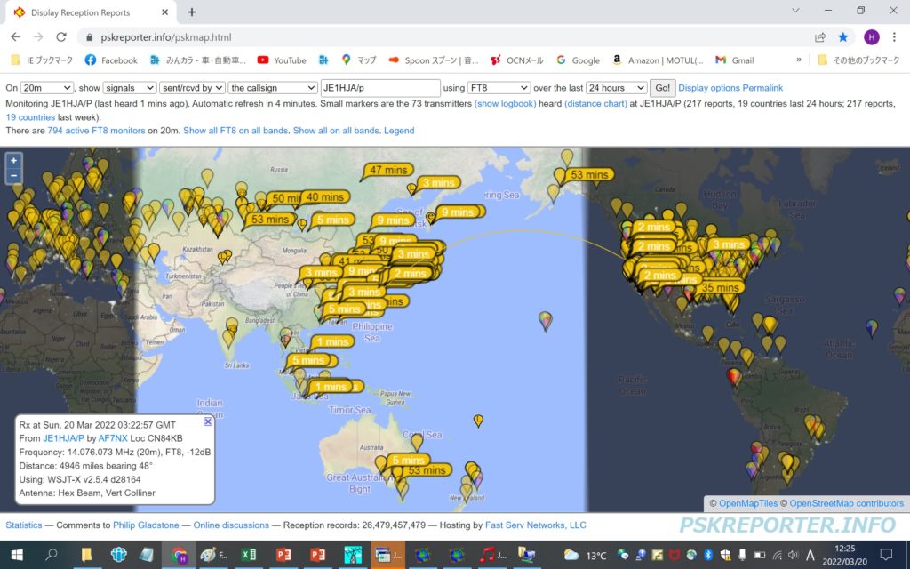Screen dimensions: 910x569
Task: Bookmark this page with the star icon
Action: point(843,37)
